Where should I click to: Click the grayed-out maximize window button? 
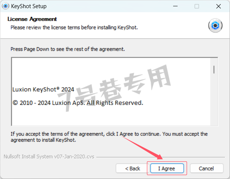(197, 6)
